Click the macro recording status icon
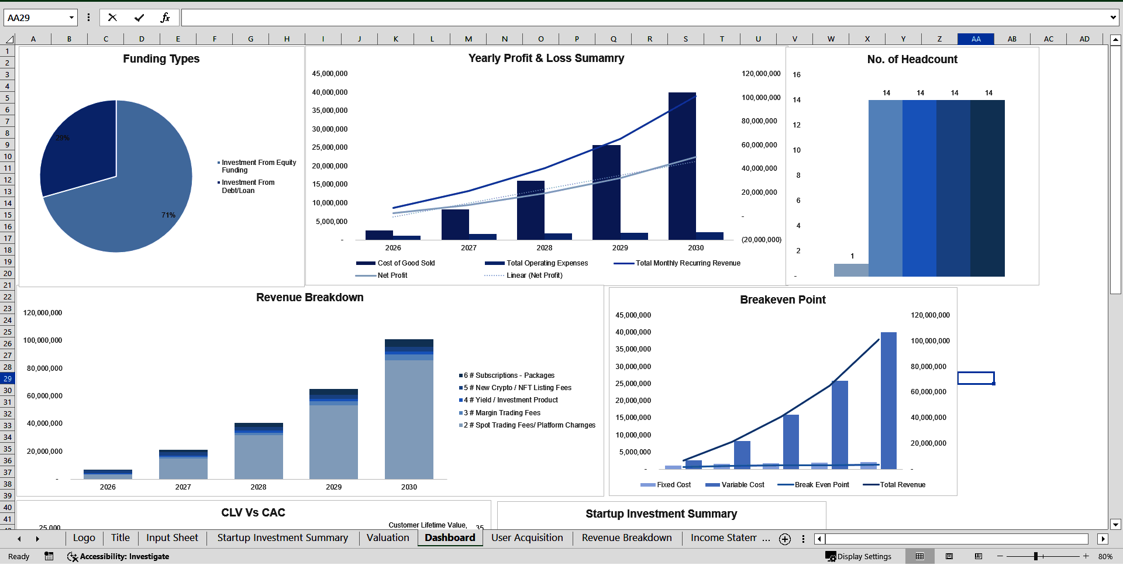Screen dimensions: 1123x565 point(49,556)
